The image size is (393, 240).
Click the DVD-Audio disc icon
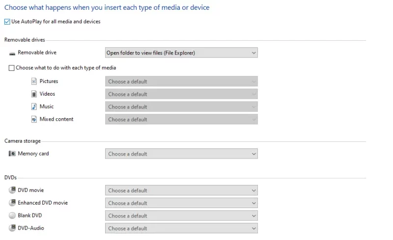click(12, 228)
